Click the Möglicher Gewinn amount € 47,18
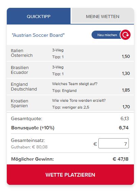The height and width of the screenshot is (193, 138). tap(120, 159)
